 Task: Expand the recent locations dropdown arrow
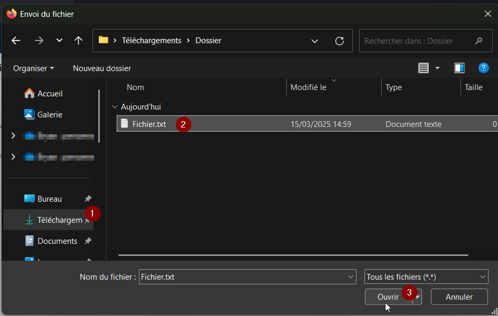(59, 41)
